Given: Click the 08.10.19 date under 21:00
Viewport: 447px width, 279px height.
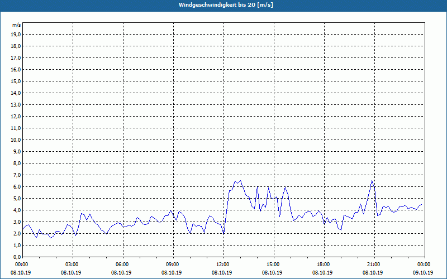Looking at the screenshot, I should click(373, 272).
